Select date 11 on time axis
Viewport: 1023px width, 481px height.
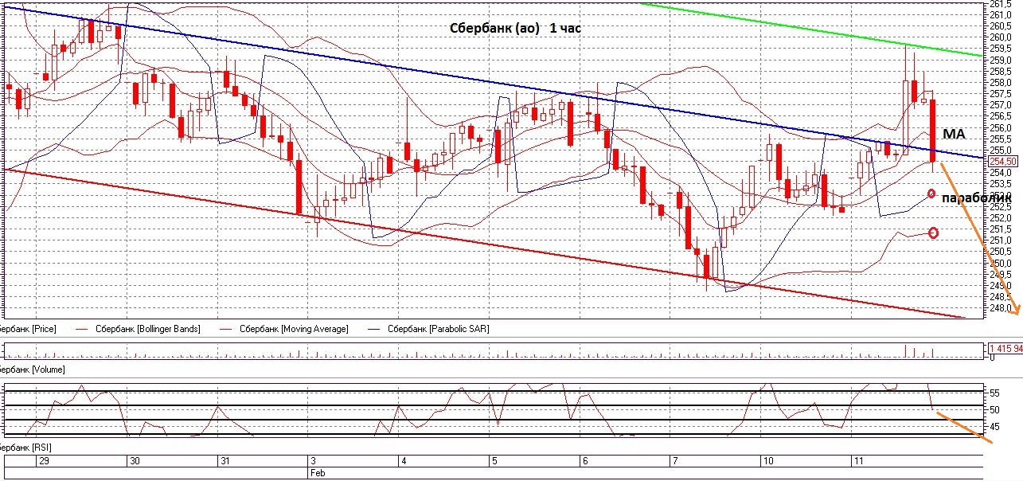point(859,461)
